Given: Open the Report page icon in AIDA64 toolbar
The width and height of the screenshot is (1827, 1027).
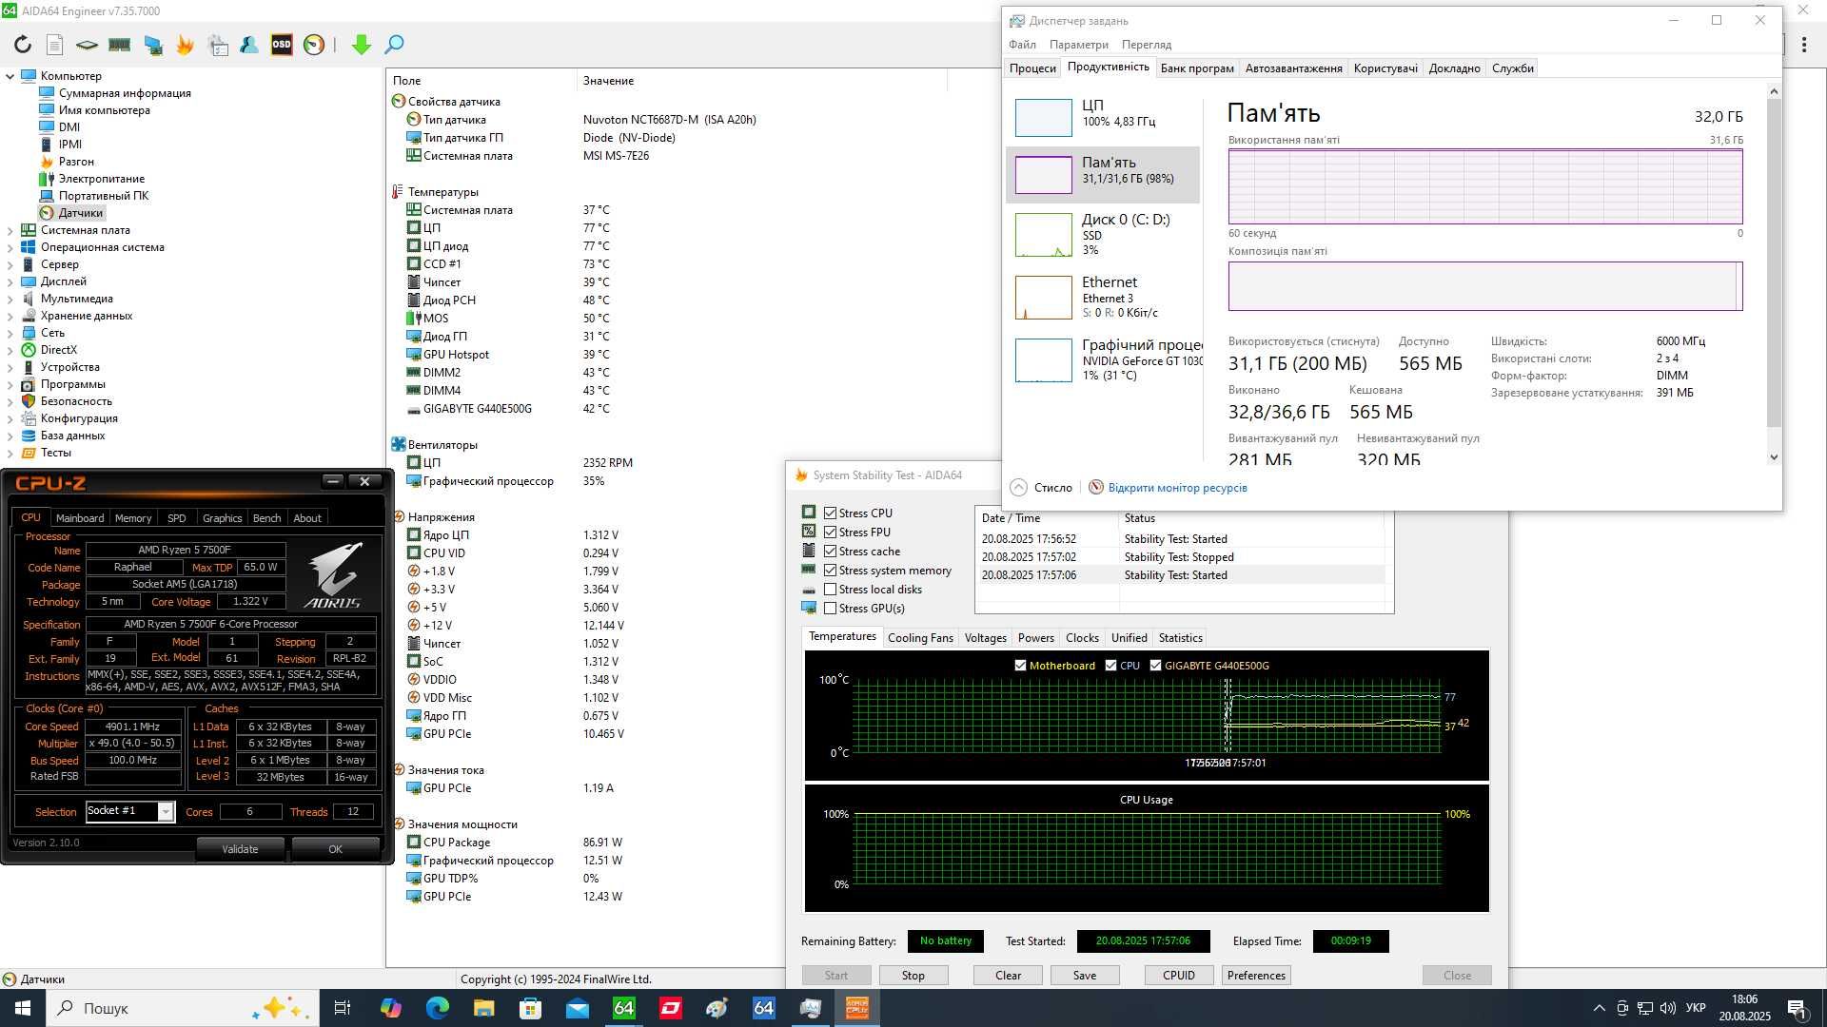Looking at the screenshot, I should click(54, 44).
